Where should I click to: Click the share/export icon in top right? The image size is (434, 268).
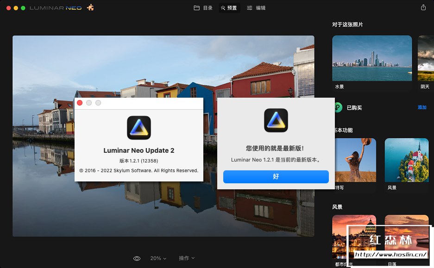point(423,7)
